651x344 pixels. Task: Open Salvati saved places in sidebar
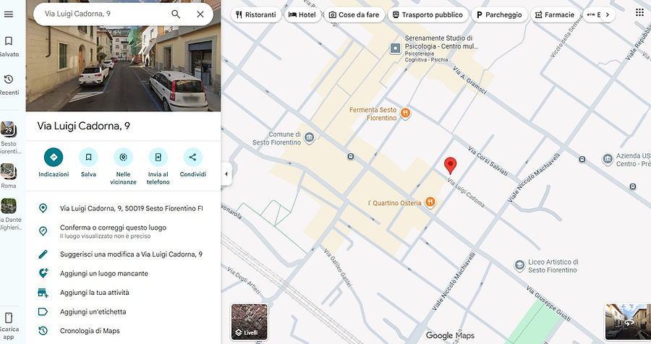(x=9, y=46)
